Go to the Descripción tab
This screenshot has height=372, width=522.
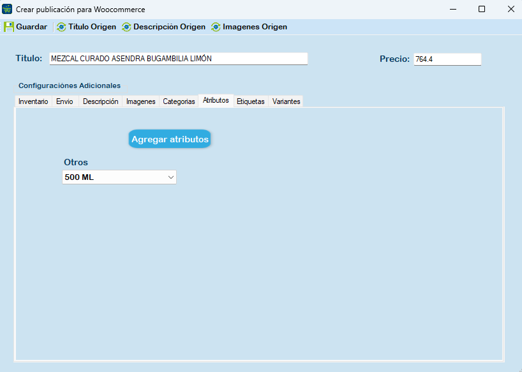coord(100,101)
